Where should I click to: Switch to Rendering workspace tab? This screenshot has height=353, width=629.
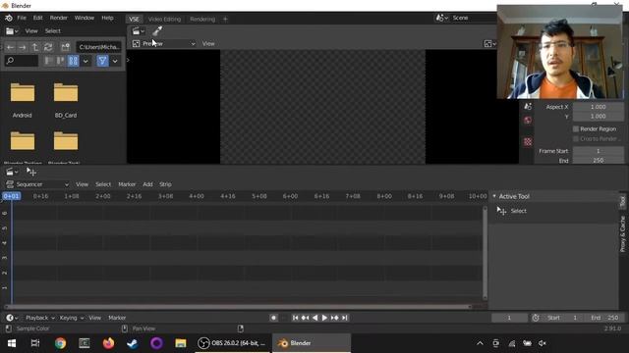[202, 20]
